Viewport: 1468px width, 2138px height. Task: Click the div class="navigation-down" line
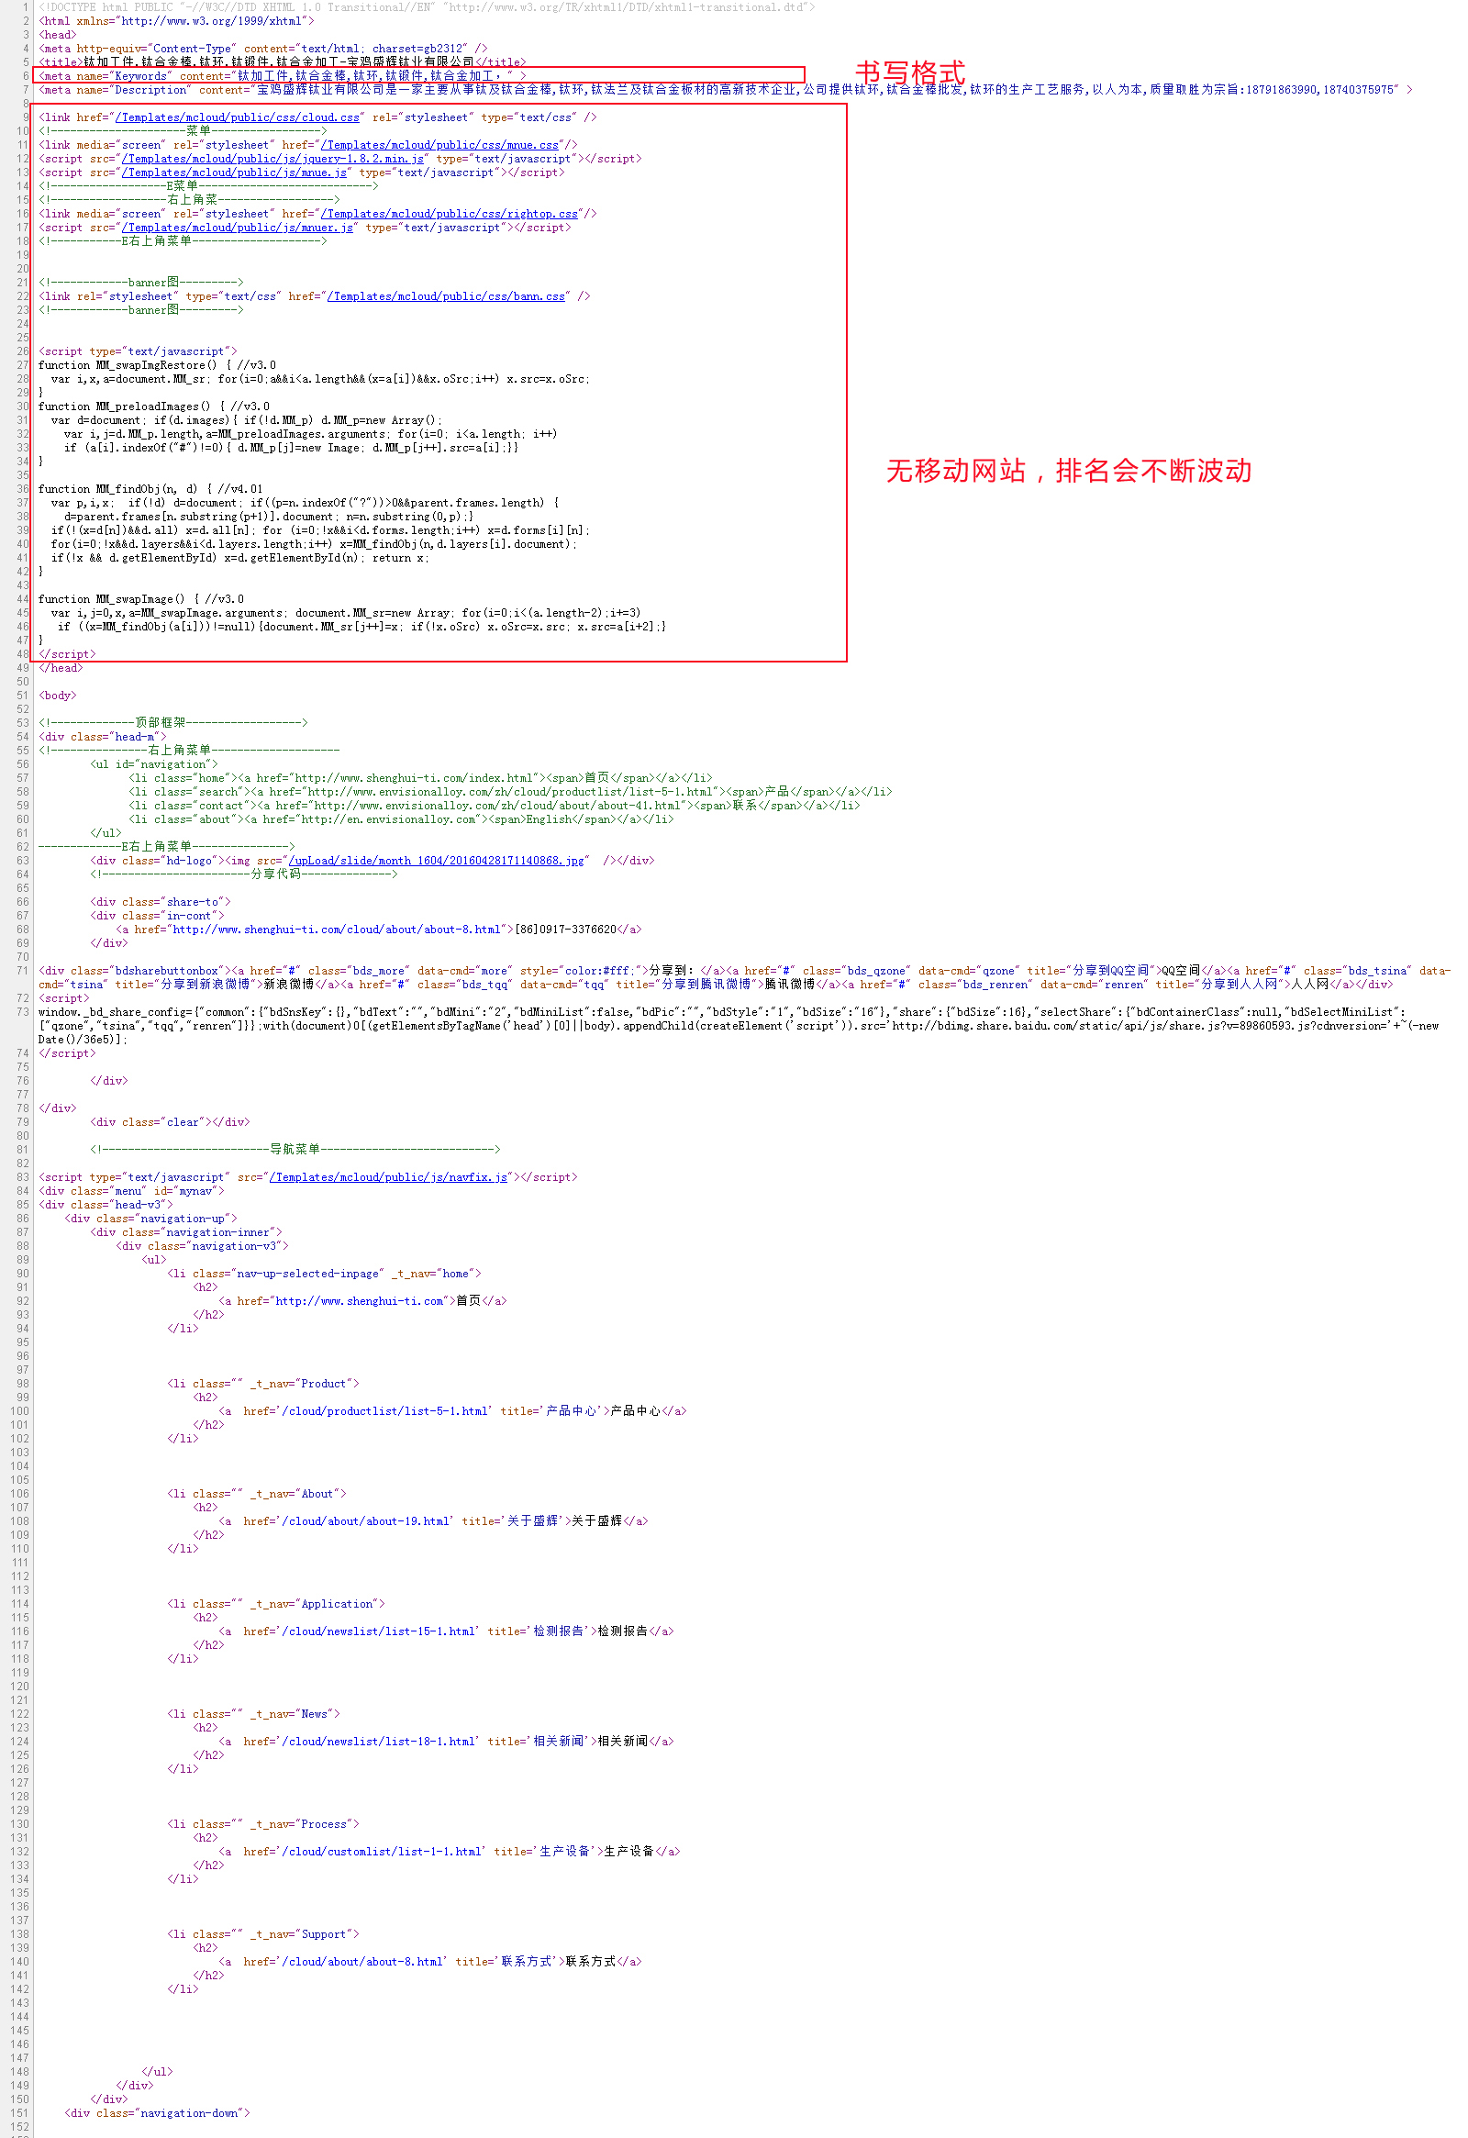(157, 2114)
